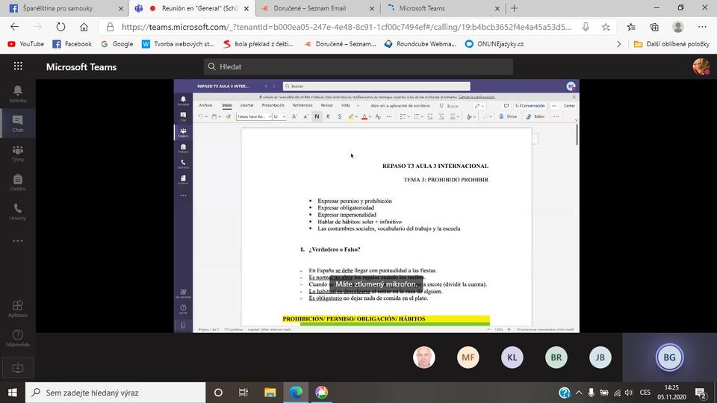The image size is (717, 403).
Task: Click the download desktop app icon
Action: pyautogui.click(x=18, y=368)
